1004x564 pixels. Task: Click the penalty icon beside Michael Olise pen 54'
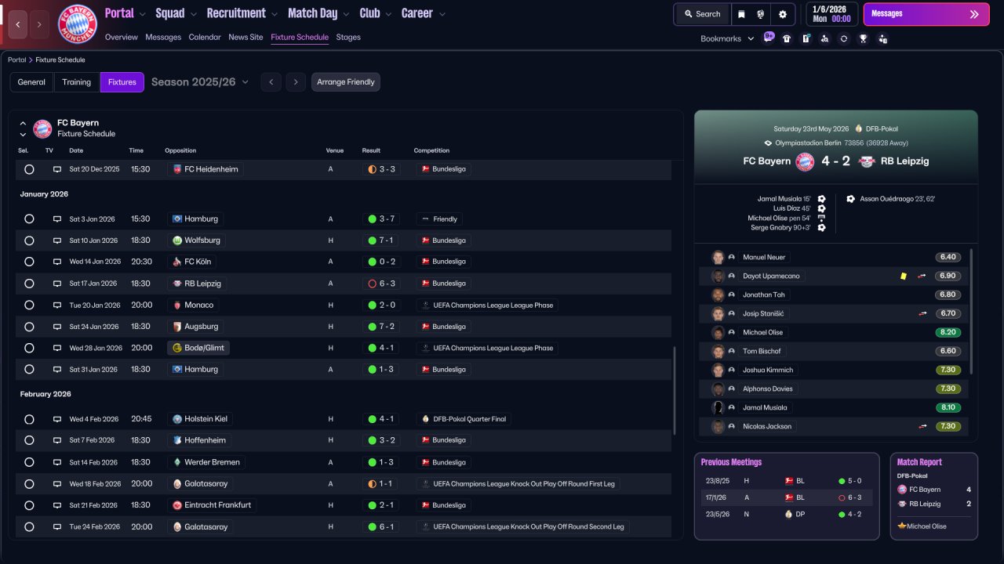[x=821, y=218]
